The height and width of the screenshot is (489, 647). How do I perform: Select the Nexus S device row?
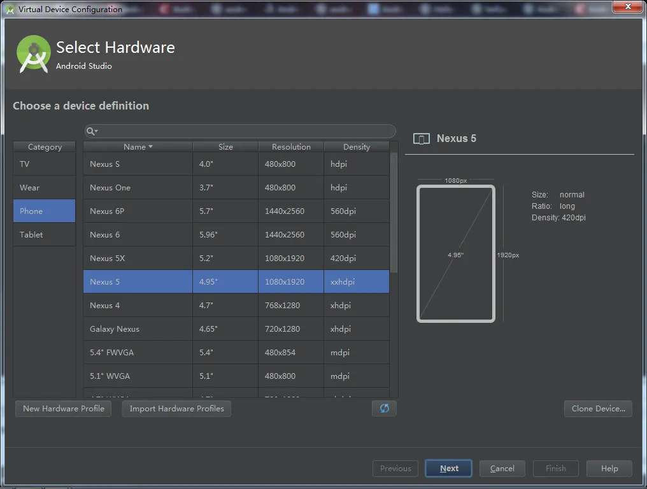236,164
